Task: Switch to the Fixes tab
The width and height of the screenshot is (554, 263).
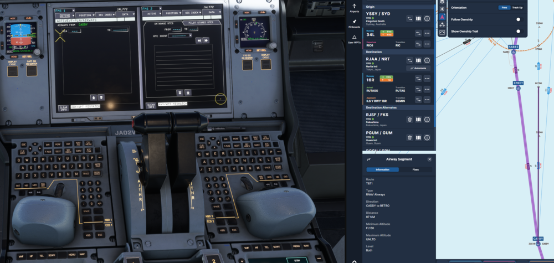Action: 416,169
